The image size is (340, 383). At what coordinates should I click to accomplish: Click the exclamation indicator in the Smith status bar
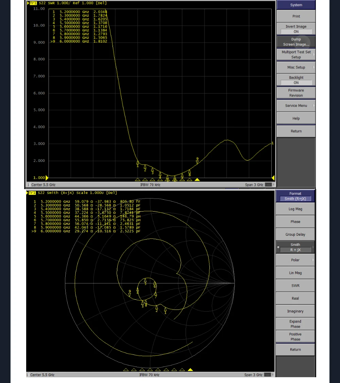click(x=273, y=375)
